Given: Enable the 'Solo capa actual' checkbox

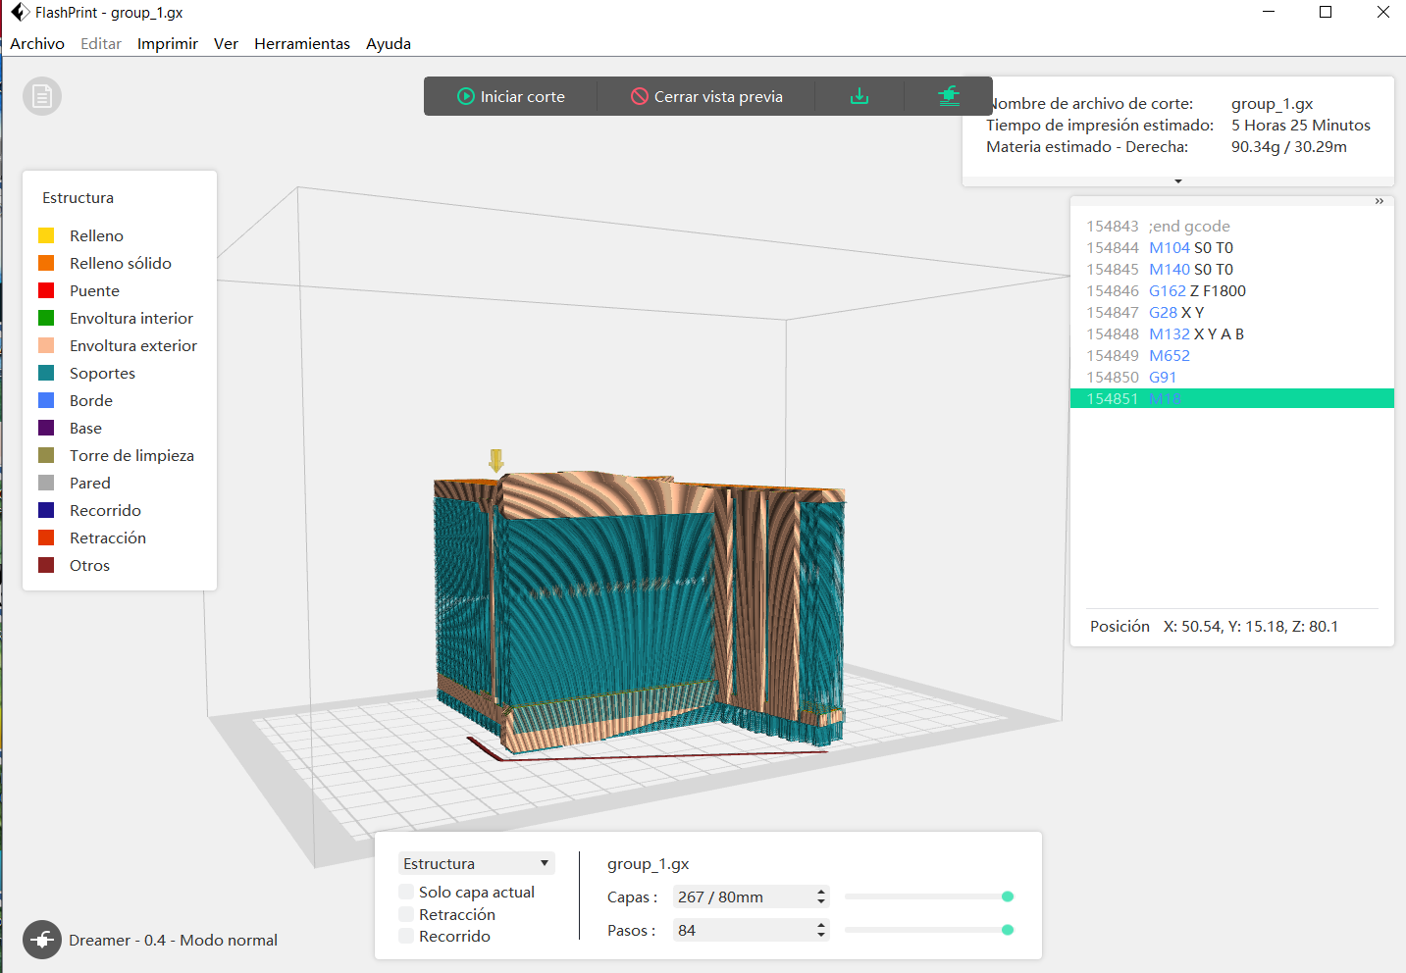Looking at the screenshot, I should click(x=406, y=892).
